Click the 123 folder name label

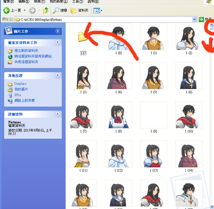(x=83, y=53)
